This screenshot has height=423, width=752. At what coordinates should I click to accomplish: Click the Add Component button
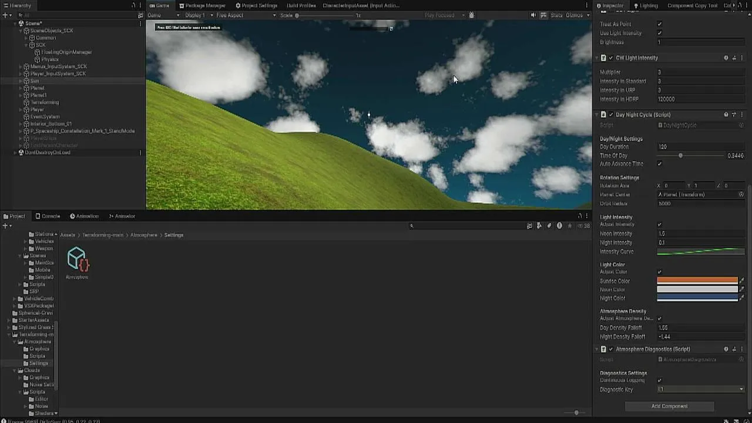click(x=669, y=407)
